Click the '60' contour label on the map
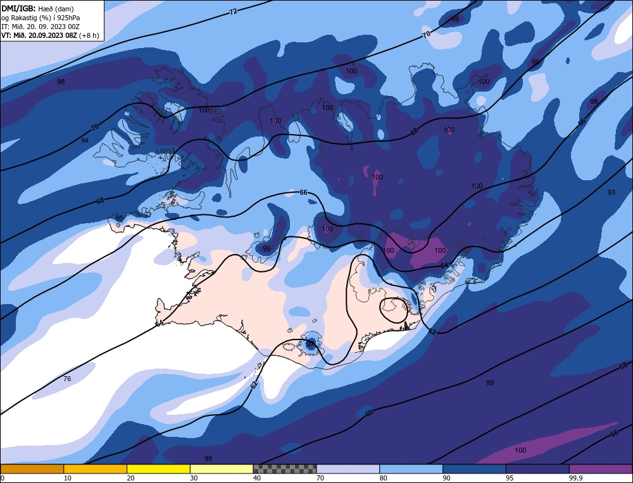The image size is (633, 483). coord(369,413)
